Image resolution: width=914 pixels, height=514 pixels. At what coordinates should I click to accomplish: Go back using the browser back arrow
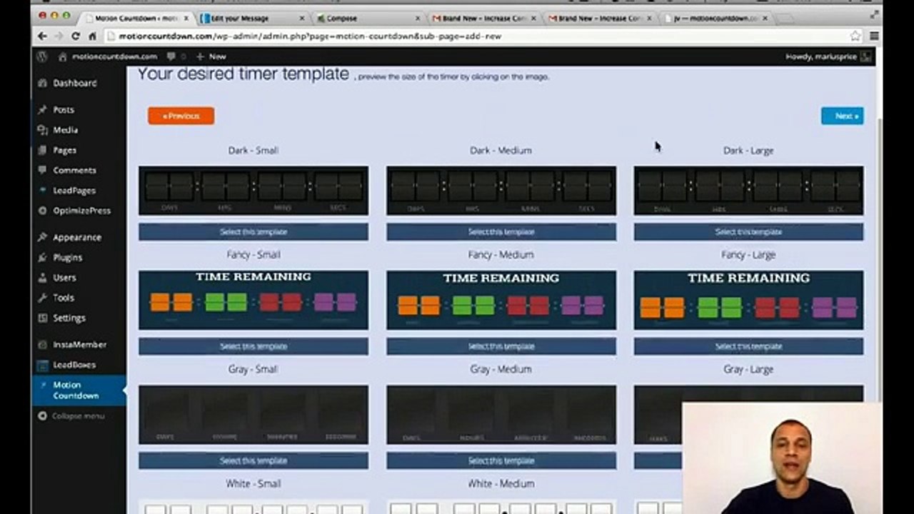point(43,36)
